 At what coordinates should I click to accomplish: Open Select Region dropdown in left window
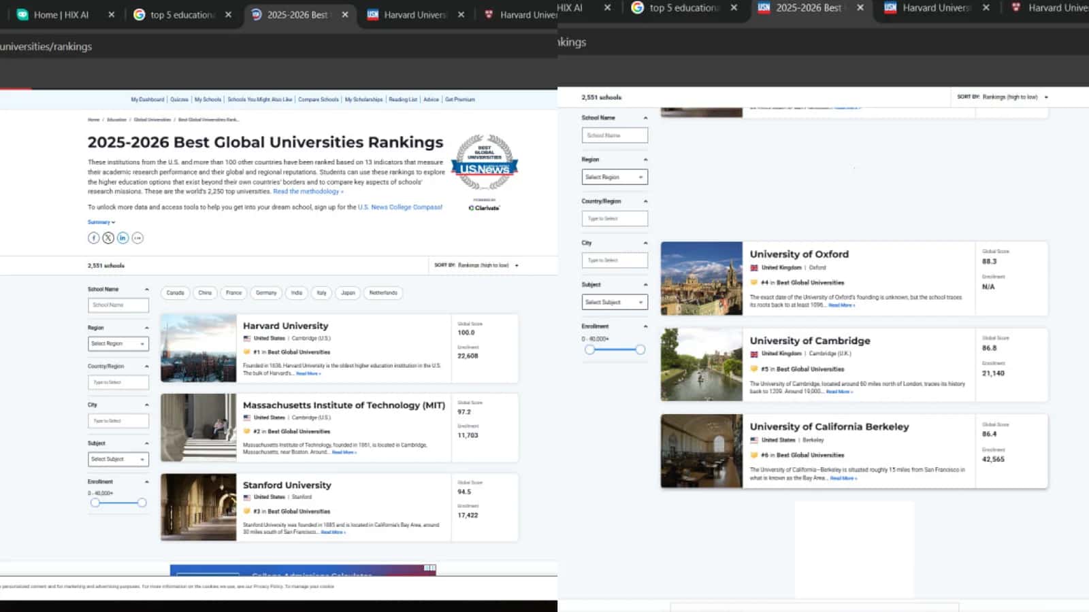(118, 344)
